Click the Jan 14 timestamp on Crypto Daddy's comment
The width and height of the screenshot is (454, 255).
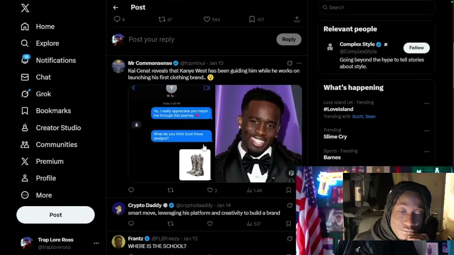click(x=224, y=205)
